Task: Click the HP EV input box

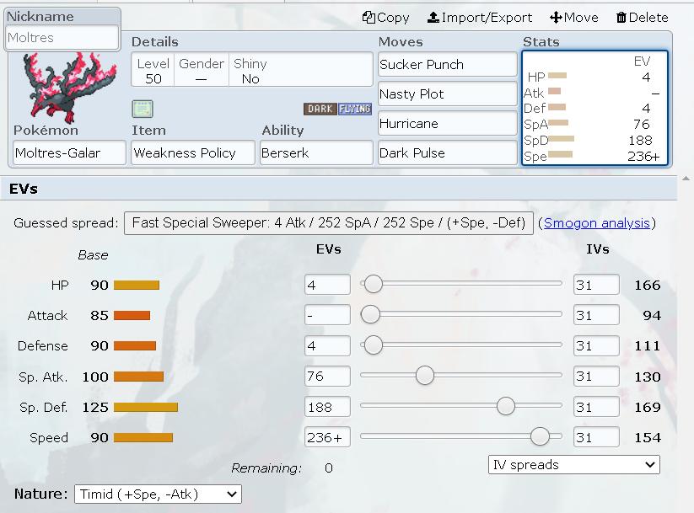Action: point(327,285)
